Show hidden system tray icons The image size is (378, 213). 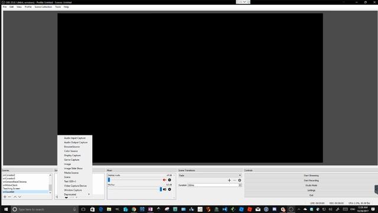click(299, 209)
